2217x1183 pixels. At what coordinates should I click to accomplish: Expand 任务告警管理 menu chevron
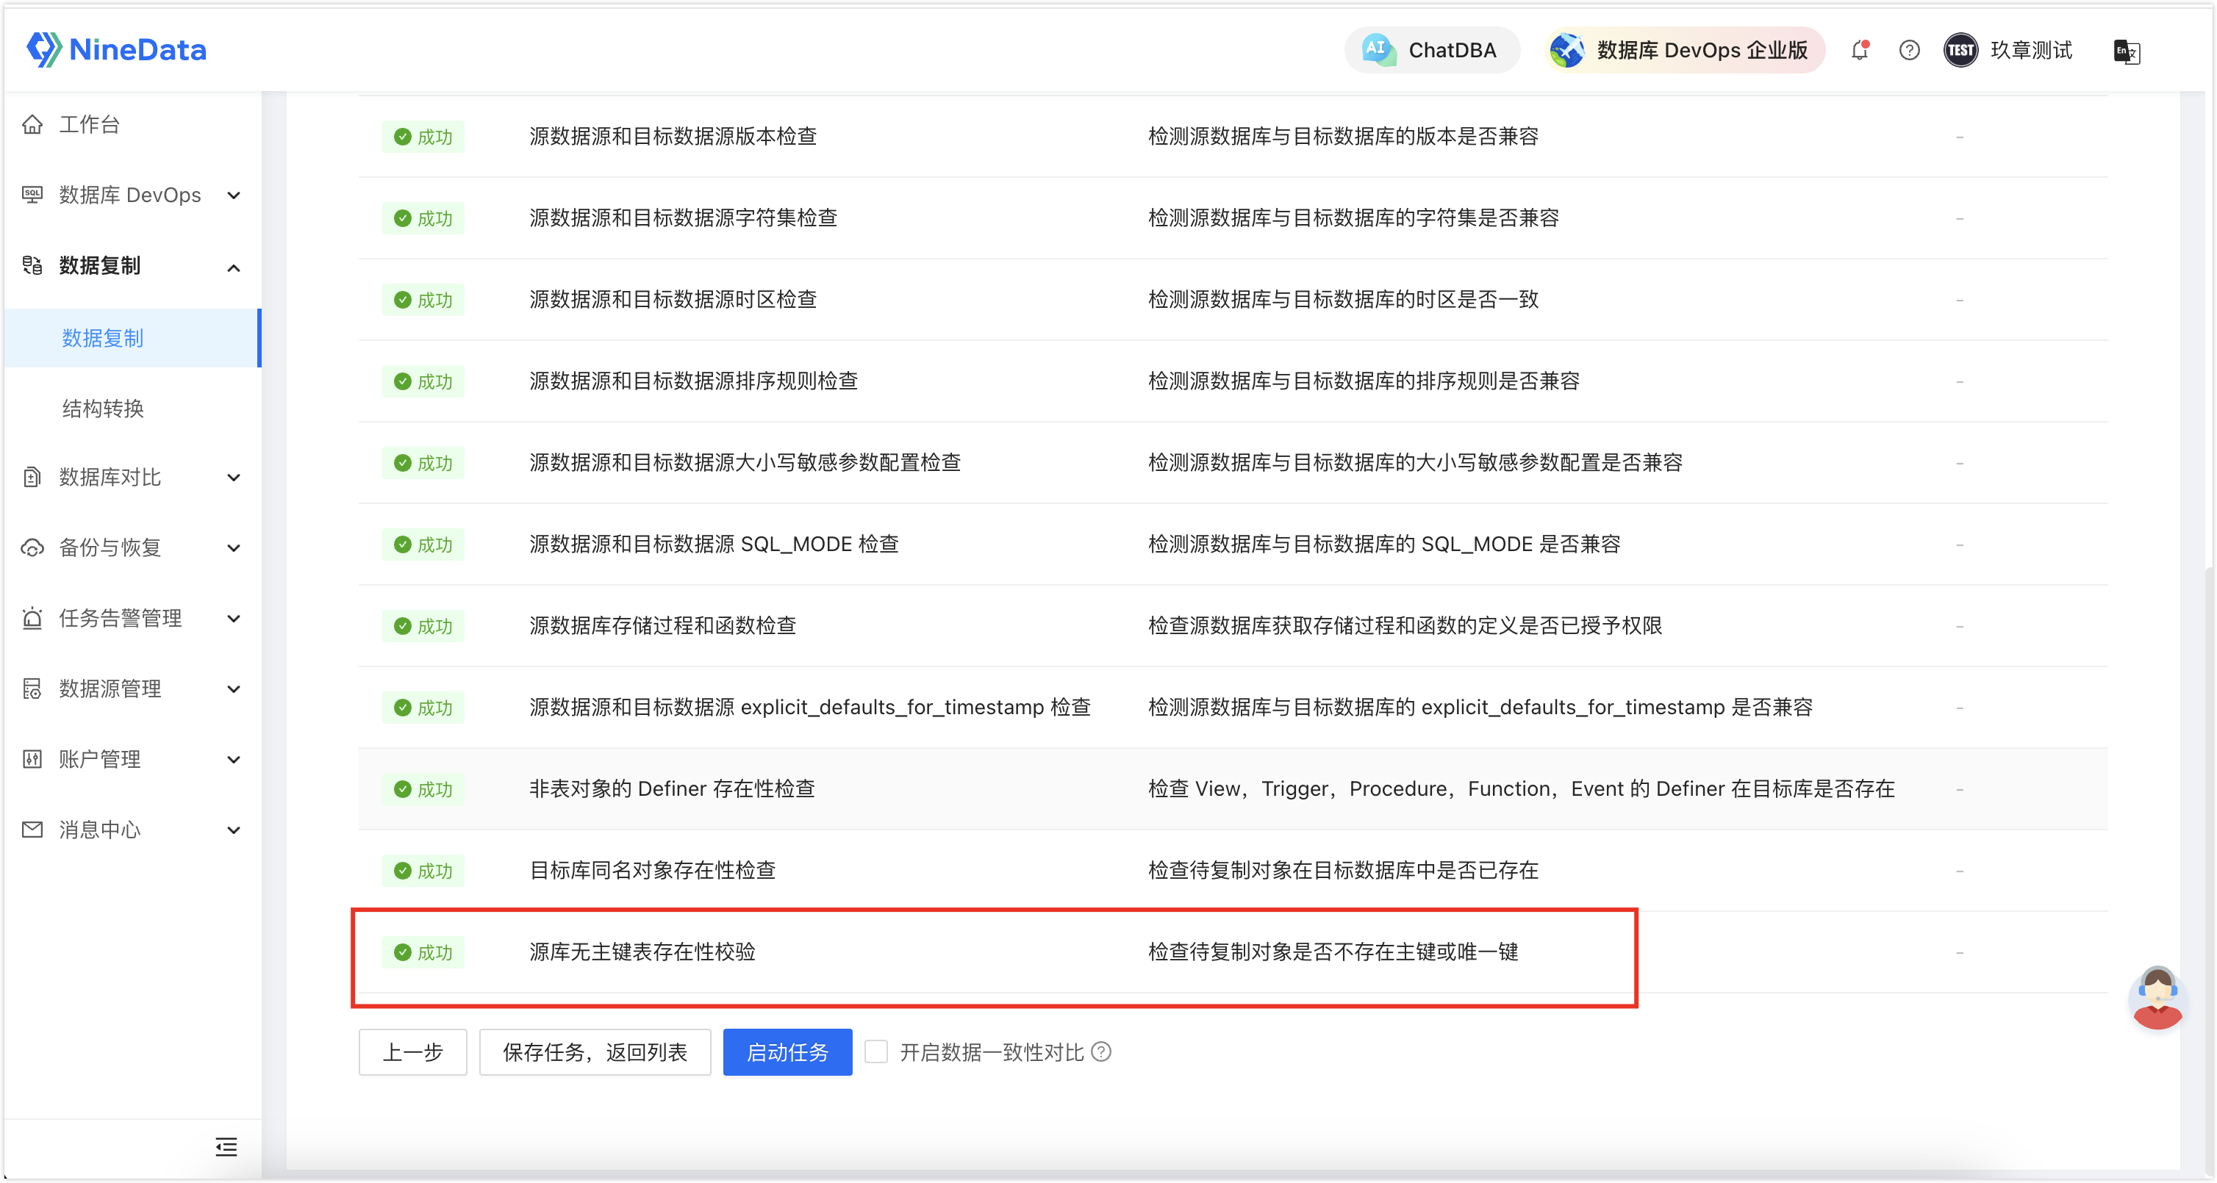(233, 619)
